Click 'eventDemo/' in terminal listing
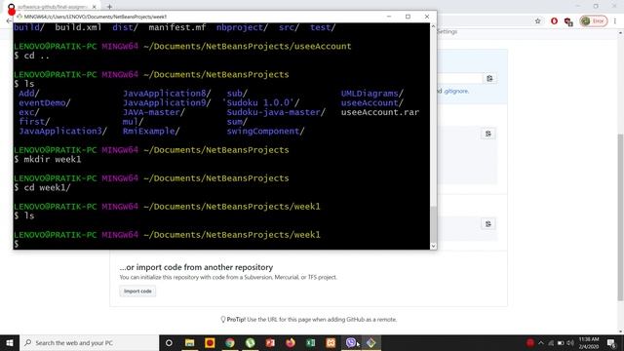The width and height of the screenshot is (624, 351). [x=45, y=102]
